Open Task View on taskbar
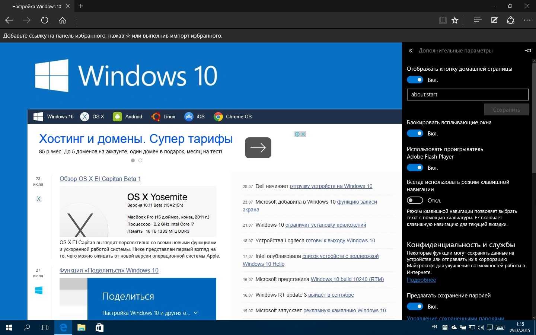This screenshot has width=536, height=335. 45,328
